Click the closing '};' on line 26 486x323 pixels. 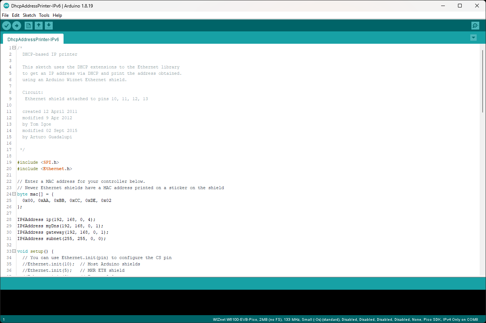[x=20, y=207]
